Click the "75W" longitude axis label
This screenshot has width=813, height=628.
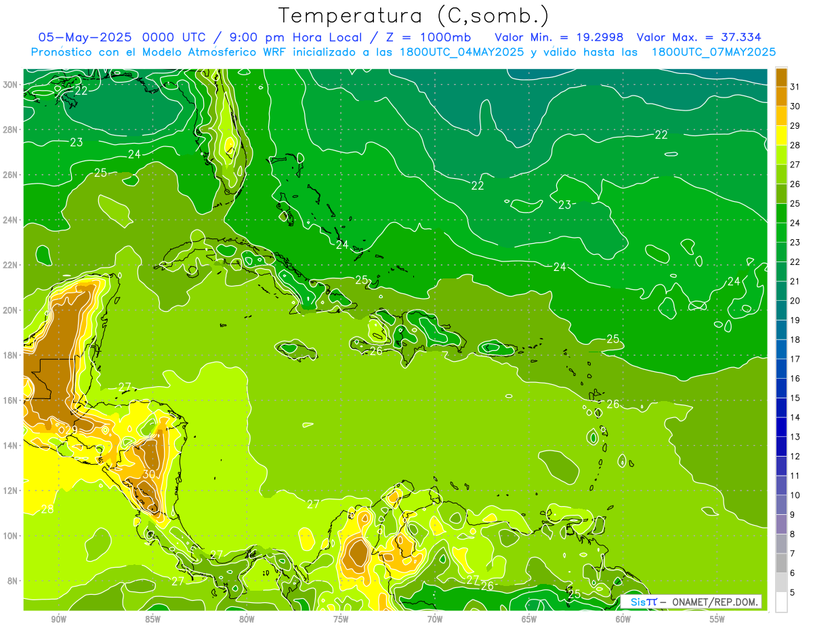tap(341, 619)
